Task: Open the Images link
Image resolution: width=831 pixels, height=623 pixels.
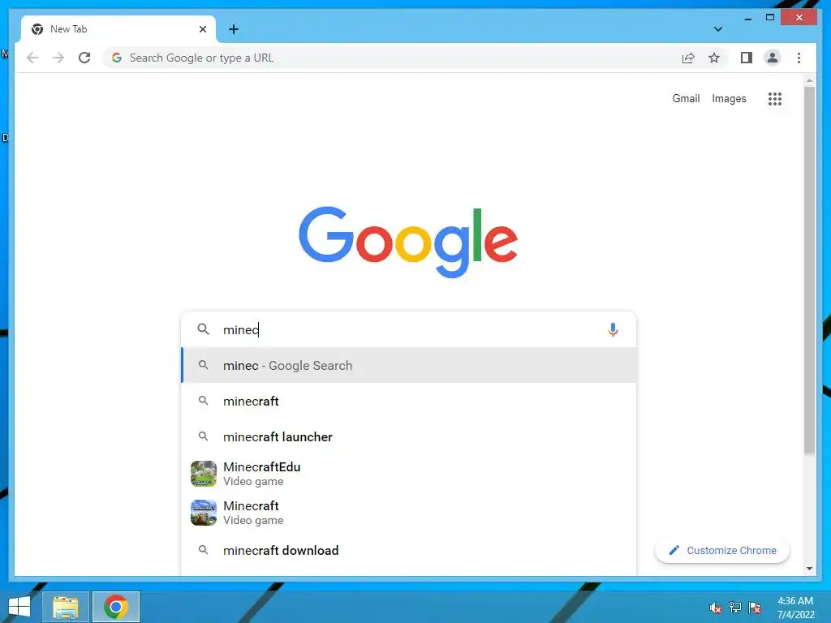Action: tap(729, 98)
